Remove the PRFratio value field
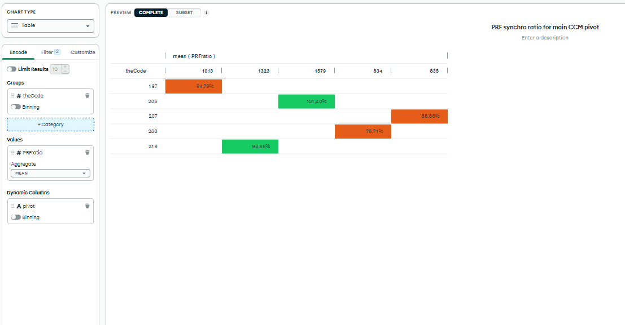Screen dimensions: 625x325 click(x=87, y=153)
